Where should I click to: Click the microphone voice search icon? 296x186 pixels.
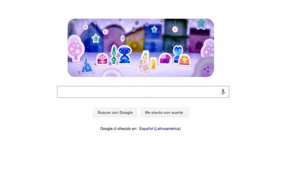[223, 92]
